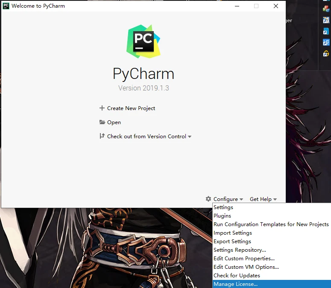The image size is (331, 288).
Task: Minimize the Welcome to PyCharm window
Action: pyautogui.click(x=237, y=6)
